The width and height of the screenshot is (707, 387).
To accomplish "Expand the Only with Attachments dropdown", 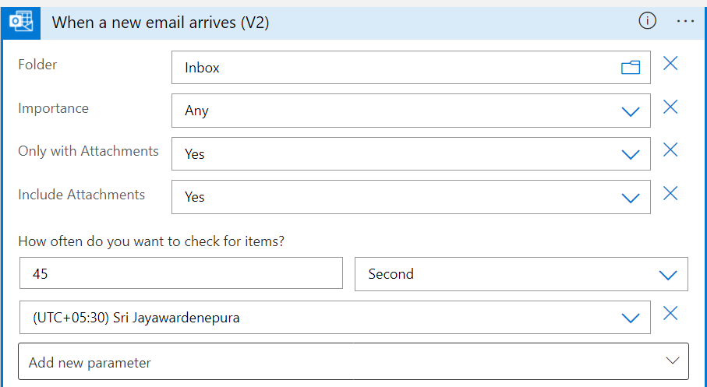I will (631, 154).
